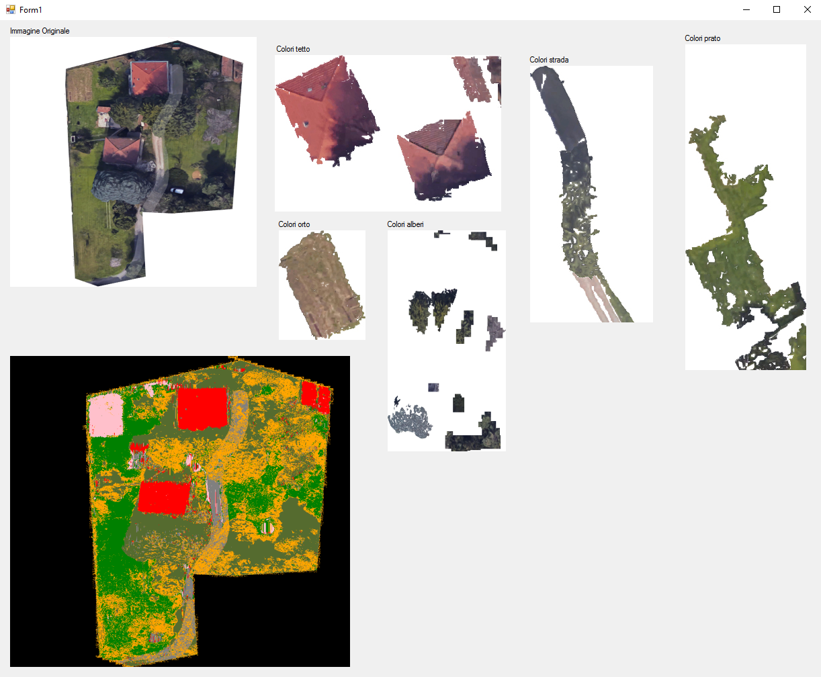Click the original aerial photo image

click(133, 162)
